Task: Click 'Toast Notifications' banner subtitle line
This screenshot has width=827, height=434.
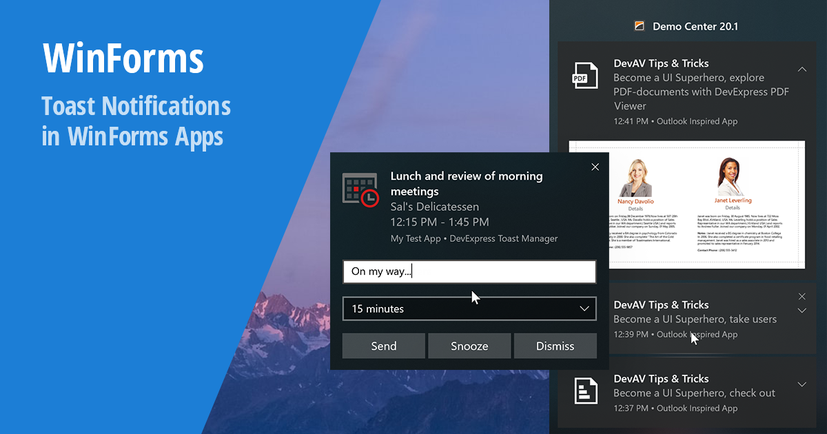Action: (136, 106)
